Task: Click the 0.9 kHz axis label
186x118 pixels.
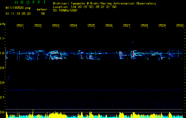Action: [x=2, y=68]
